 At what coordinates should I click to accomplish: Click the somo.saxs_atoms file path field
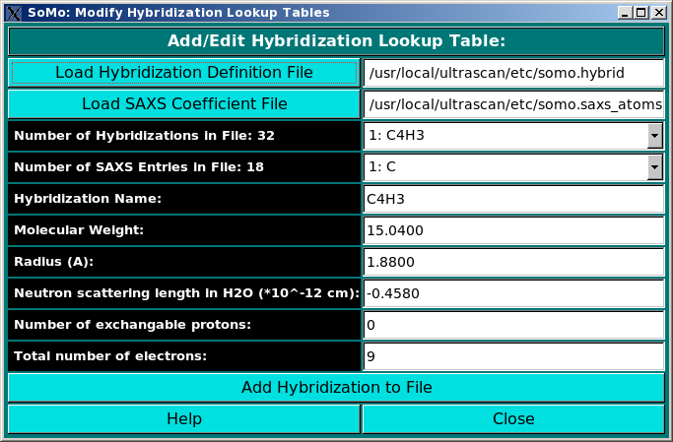click(x=513, y=104)
